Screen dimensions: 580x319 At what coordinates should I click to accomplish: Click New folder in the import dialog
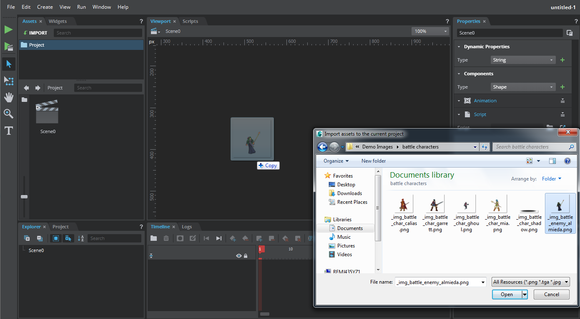click(374, 161)
